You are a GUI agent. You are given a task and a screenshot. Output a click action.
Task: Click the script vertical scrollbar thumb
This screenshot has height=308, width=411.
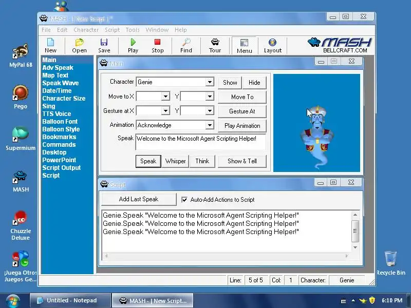[355, 231]
